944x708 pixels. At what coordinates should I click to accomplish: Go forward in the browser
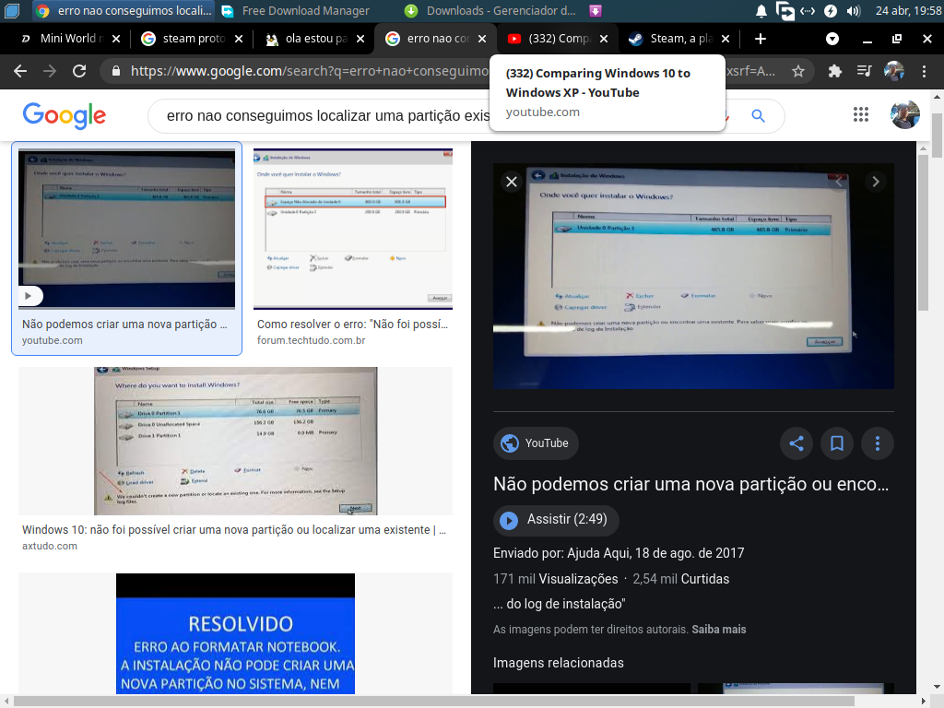(50, 71)
